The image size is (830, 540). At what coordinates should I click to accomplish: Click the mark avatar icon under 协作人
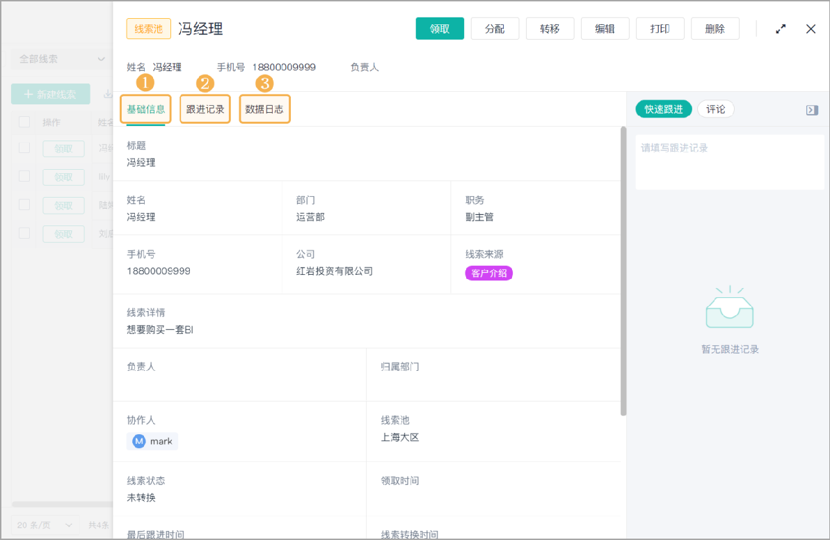(139, 440)
